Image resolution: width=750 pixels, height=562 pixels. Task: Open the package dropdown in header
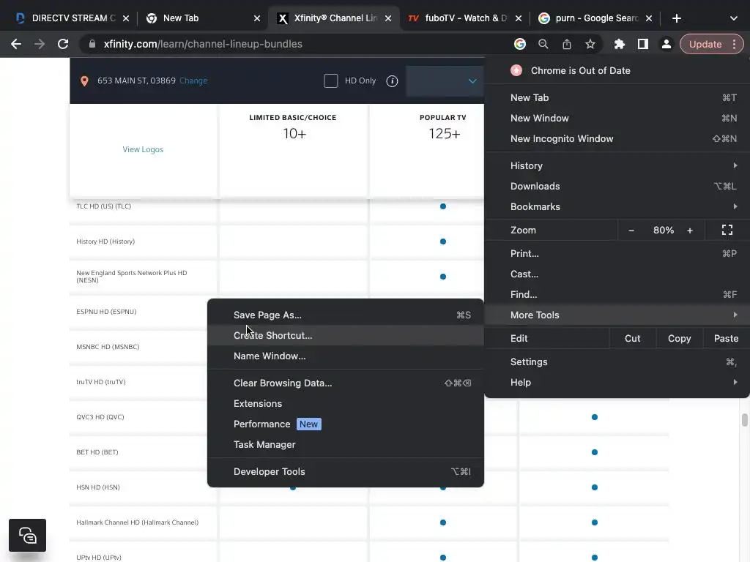point(445,80)
